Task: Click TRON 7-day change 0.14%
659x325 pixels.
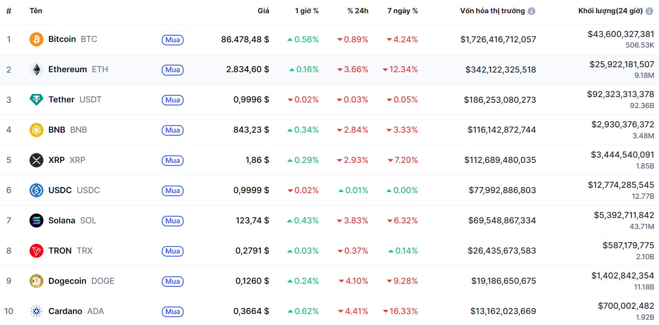Action: tap(403, 251)
